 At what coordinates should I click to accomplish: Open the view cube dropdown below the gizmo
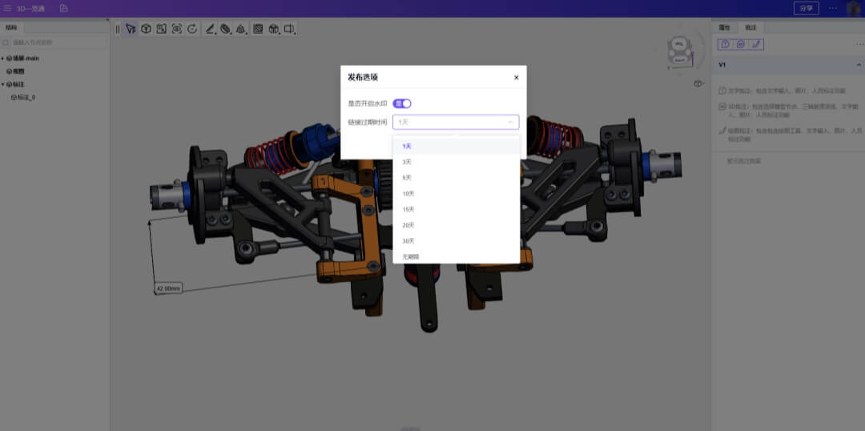click(x=699, y=84)
